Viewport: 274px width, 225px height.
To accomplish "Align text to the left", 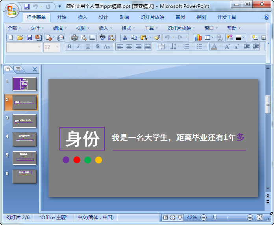I will (120, 46).
